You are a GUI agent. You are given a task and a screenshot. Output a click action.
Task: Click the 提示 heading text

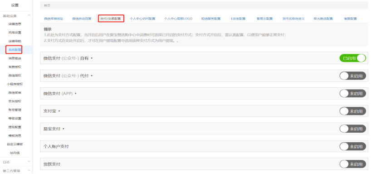coord(48,30)
